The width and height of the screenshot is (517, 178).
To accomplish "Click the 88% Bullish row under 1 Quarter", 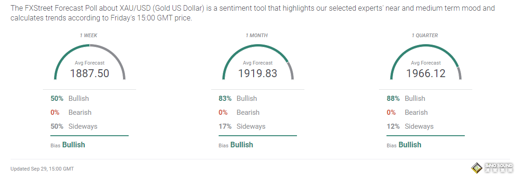I will pyautogui.click(x=406, y=99).
